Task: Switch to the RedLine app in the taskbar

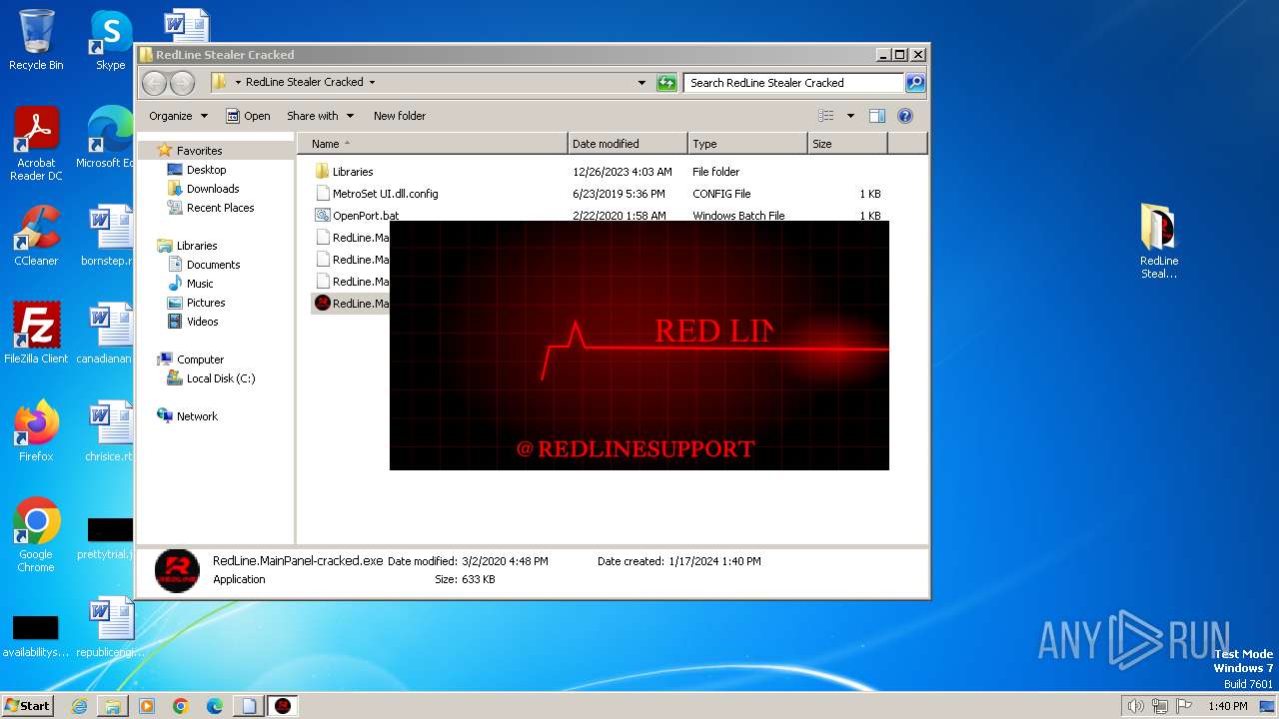Action: (x=283, y=706)
